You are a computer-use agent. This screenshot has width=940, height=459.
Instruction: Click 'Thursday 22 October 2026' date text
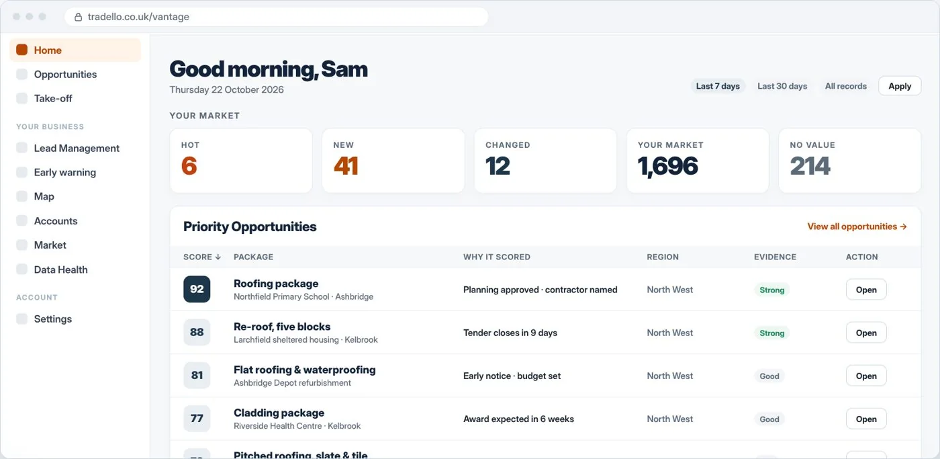click(226, 89)
